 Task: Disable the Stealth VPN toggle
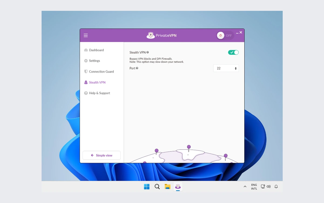tap(233, 53)
